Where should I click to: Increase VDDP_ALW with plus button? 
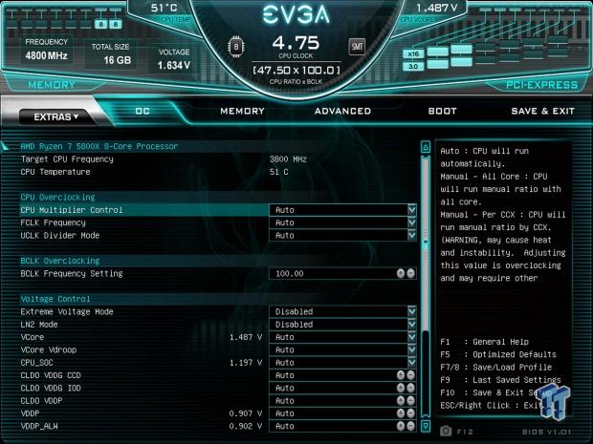tap(401, 426)
